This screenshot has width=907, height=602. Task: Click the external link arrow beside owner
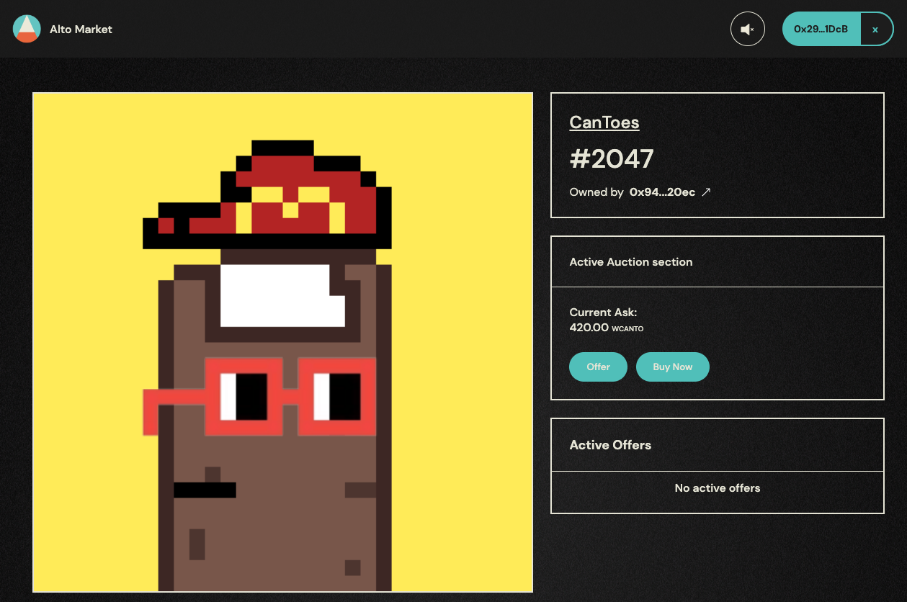(706, 192)
